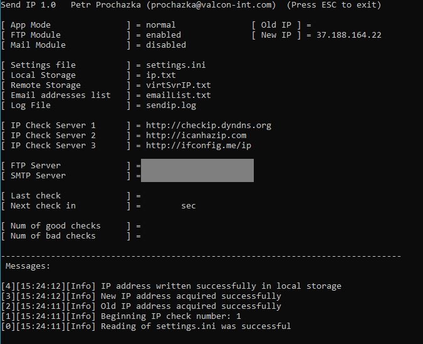Click the settings.ini file name value
The width and height of the screenshot is (423, 344).
175,65
